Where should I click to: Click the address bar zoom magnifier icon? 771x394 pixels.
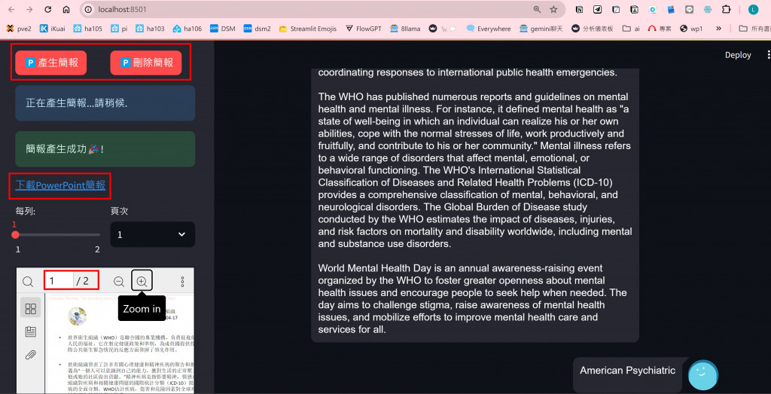coord(537,9)
